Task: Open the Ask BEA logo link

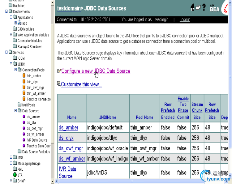Action: [215, 8]
